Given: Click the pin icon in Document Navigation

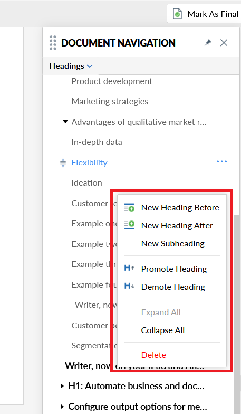Looking at the screenshot, I should click(208, 42).
